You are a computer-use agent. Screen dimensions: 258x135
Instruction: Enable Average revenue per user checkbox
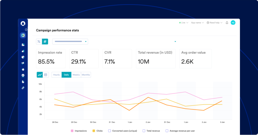pyautogui.click(x=167, y=131)
